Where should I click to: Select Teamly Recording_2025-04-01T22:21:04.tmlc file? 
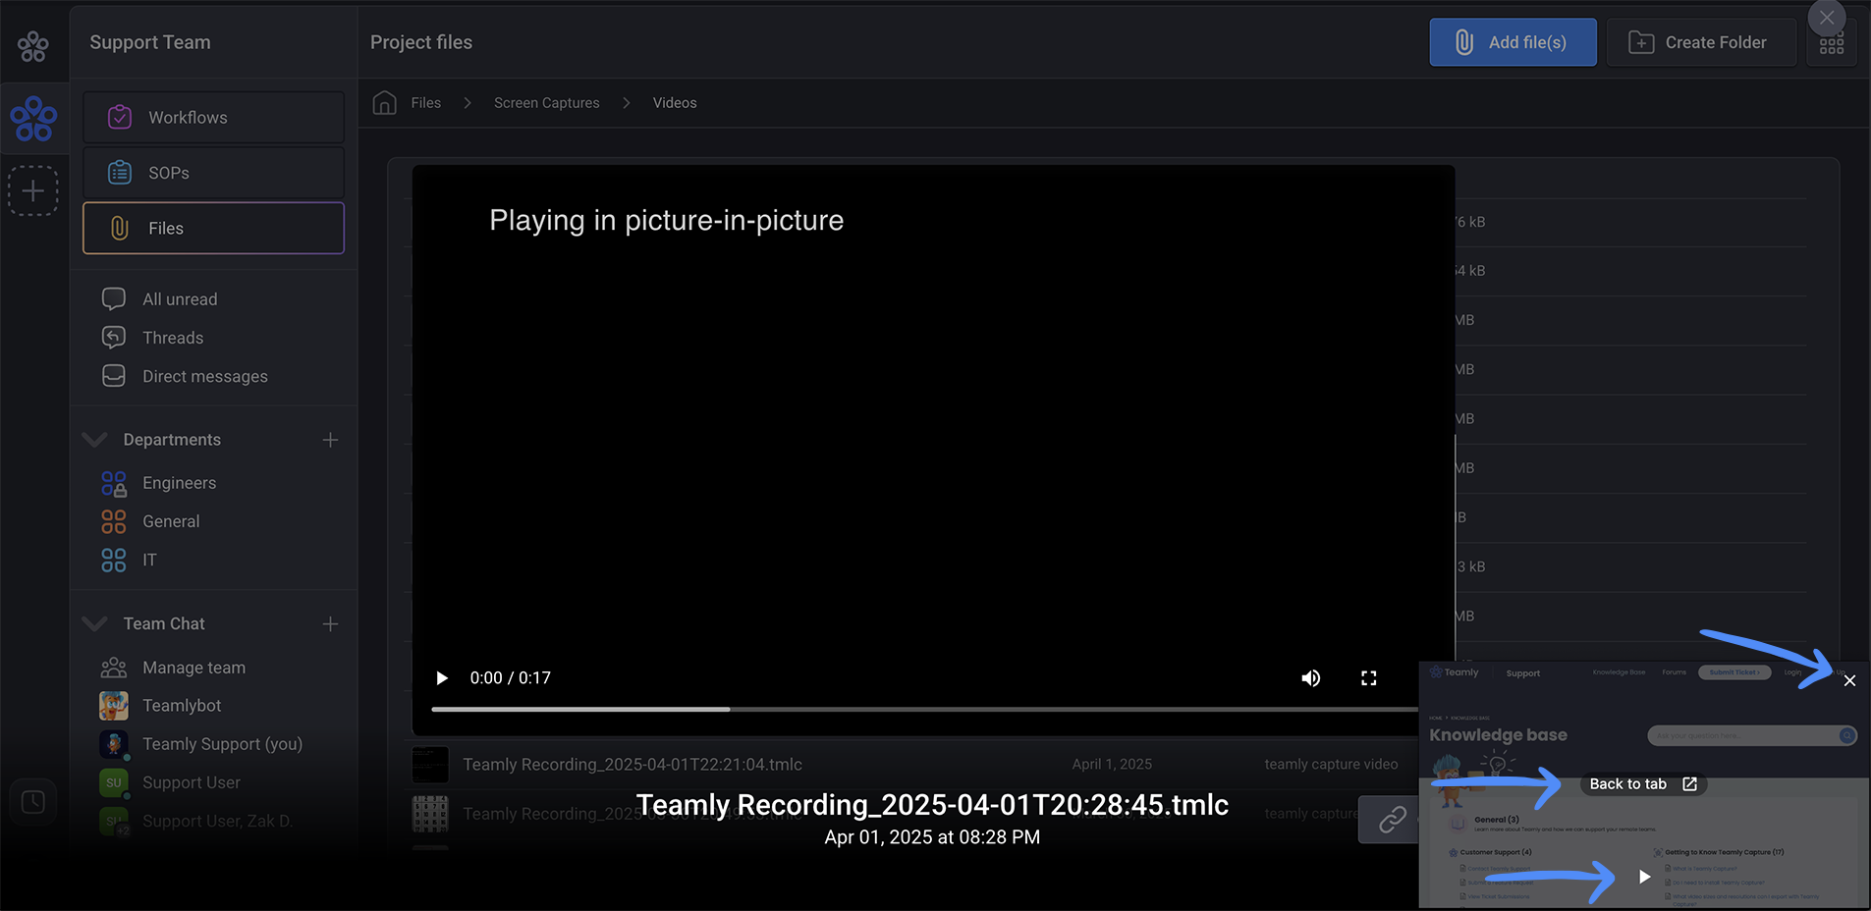(633, 765)
